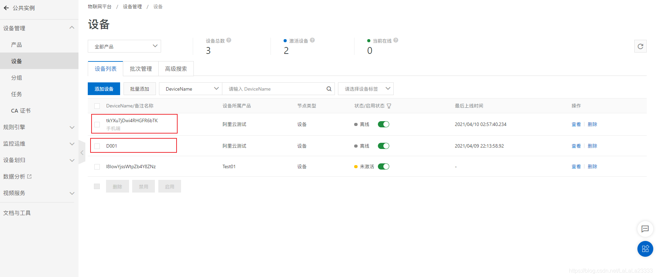The height and width of the screenshot is (277, 656).
Task: Open the help icon beside 激活设备
Action: coord(312,40)
